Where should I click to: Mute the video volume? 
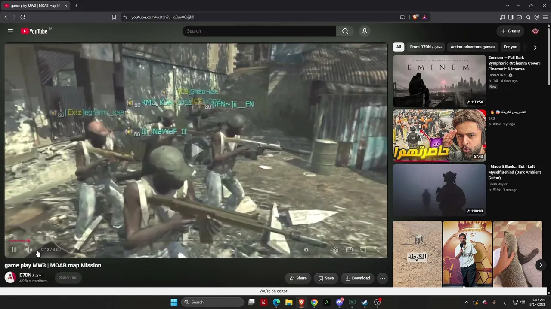pyautogui.click(x=28, y=250)
